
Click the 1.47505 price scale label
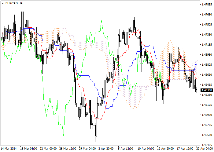click(x=207, y=25)
